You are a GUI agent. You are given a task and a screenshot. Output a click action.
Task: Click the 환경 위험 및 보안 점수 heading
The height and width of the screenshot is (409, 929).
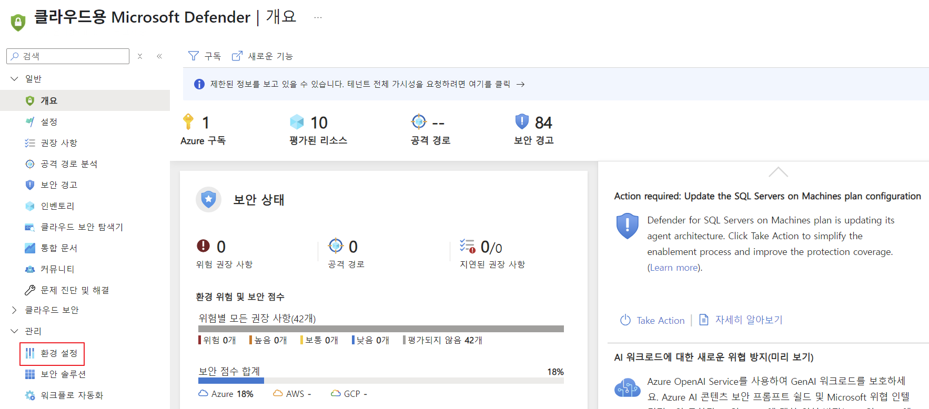240,297
